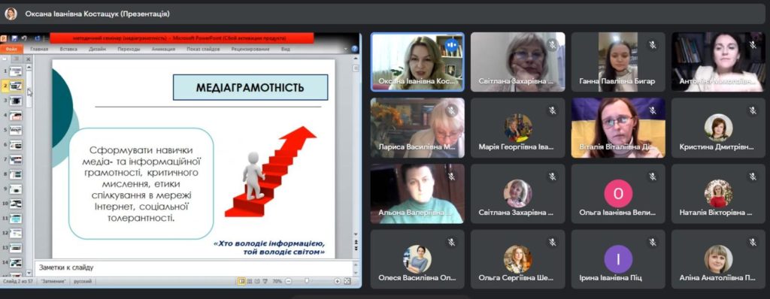Click muted mic icon on Марія Георгіївна tile
Viewport: 770px width, 299px height.
(x=553, y=110)
